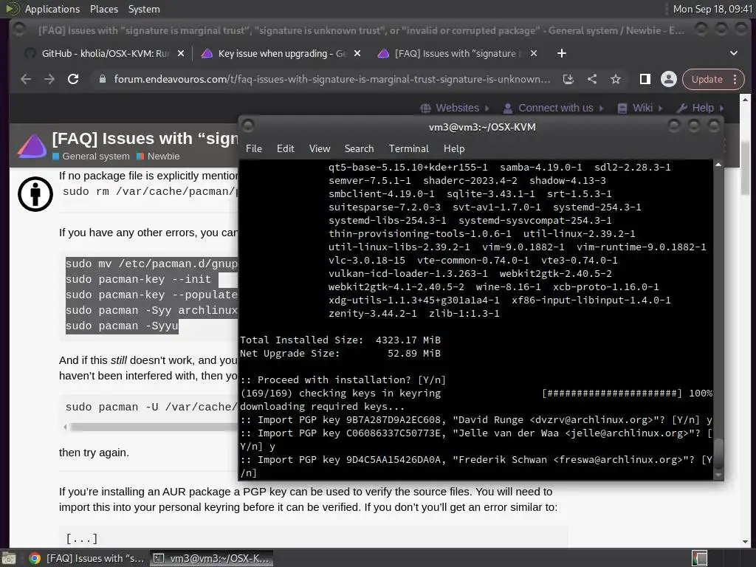This screenshot has height=567, width=756.
Task: Switch to GitHub kholia/OSX-KVM tab
Action: tap(105, 53)
